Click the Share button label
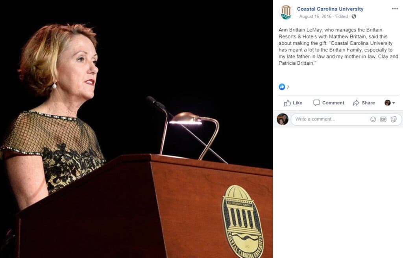 pyautogui.click(x=368, y=103)
